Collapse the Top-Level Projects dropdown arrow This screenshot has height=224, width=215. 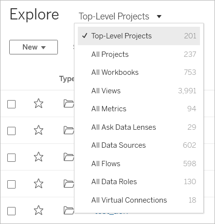[159, 17]
